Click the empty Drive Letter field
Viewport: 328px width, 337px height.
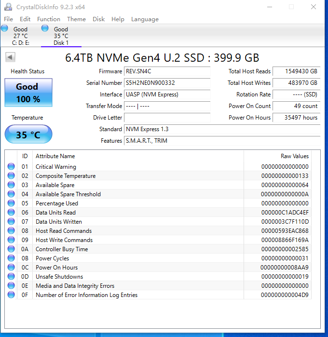tap(167, 118)
